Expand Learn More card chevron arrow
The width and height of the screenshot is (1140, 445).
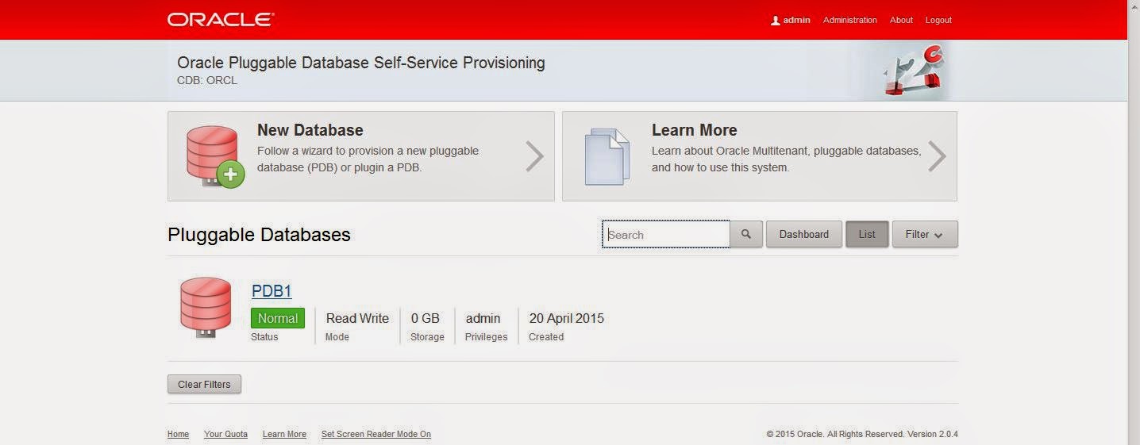[937, 156]
